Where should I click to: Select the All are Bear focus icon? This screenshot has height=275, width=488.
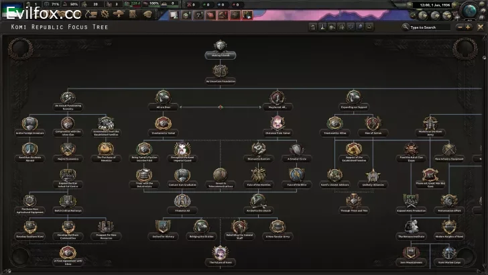[163, 98]
